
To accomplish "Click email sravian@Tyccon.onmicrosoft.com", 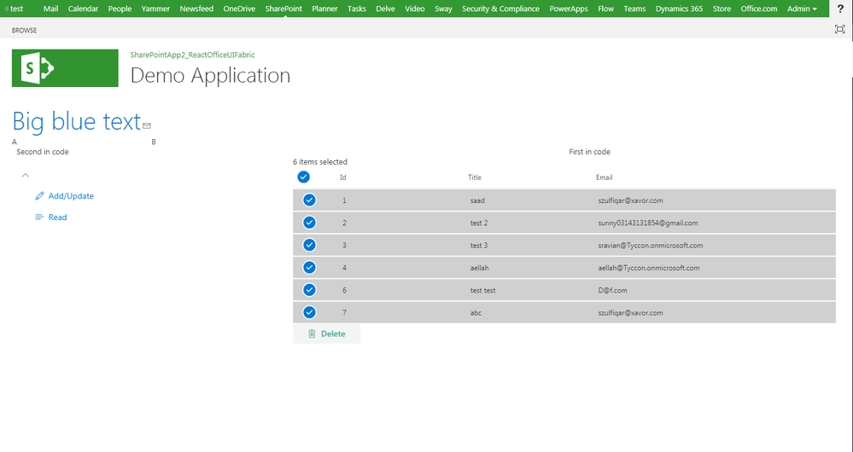I will (650, 246).
